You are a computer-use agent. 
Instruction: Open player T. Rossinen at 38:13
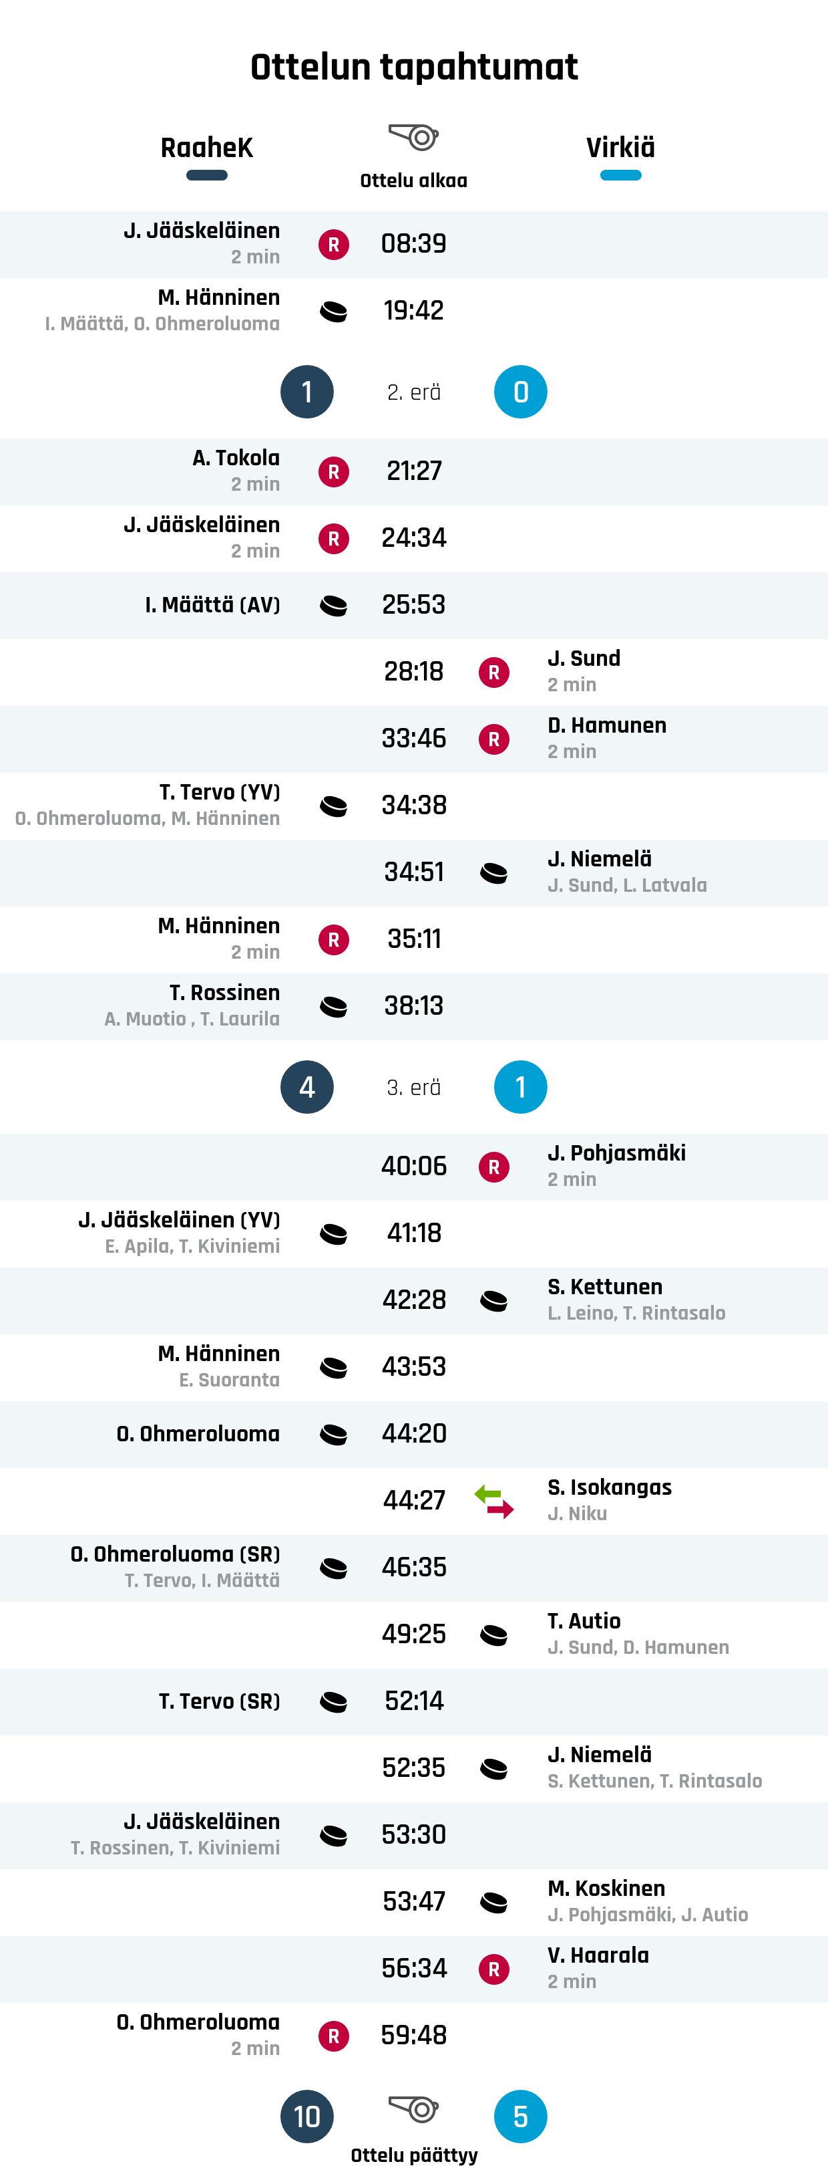[225, 993]
